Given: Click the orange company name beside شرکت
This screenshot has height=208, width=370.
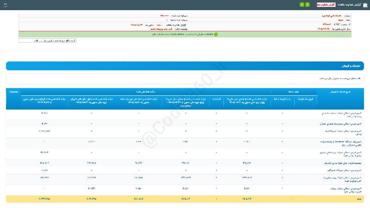Looking at the screenshot, I should pyautogui.click(x=332, y=16).
